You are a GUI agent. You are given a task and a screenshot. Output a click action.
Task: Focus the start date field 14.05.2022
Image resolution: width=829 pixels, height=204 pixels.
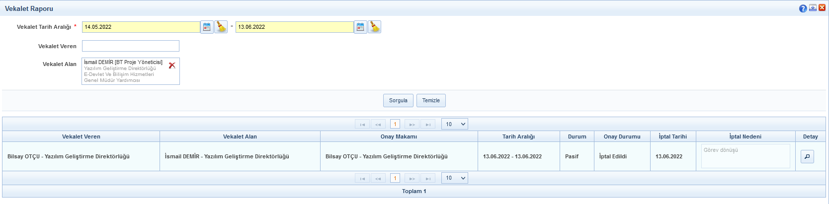click(141, 27)
